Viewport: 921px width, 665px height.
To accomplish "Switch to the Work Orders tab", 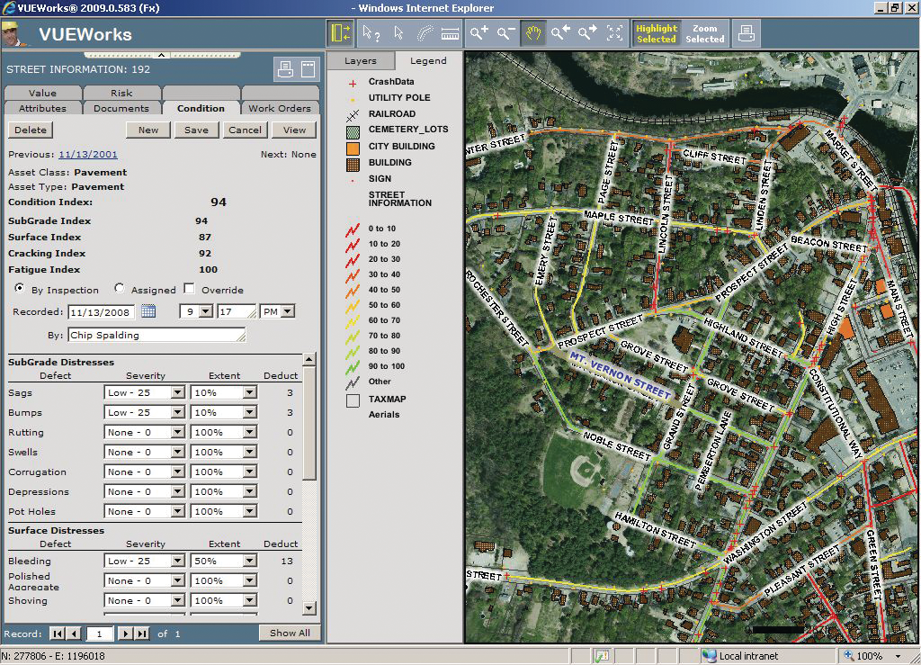I will [279, 107].
